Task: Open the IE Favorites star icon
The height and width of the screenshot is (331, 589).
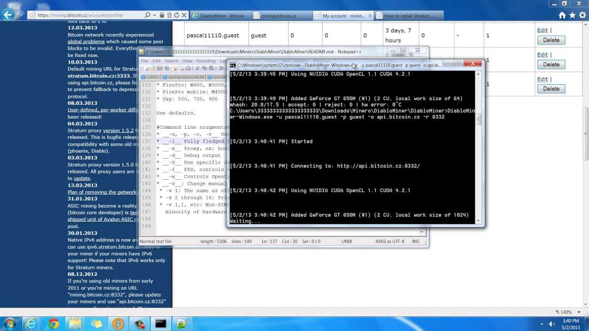Action: (x=572, y=15)
